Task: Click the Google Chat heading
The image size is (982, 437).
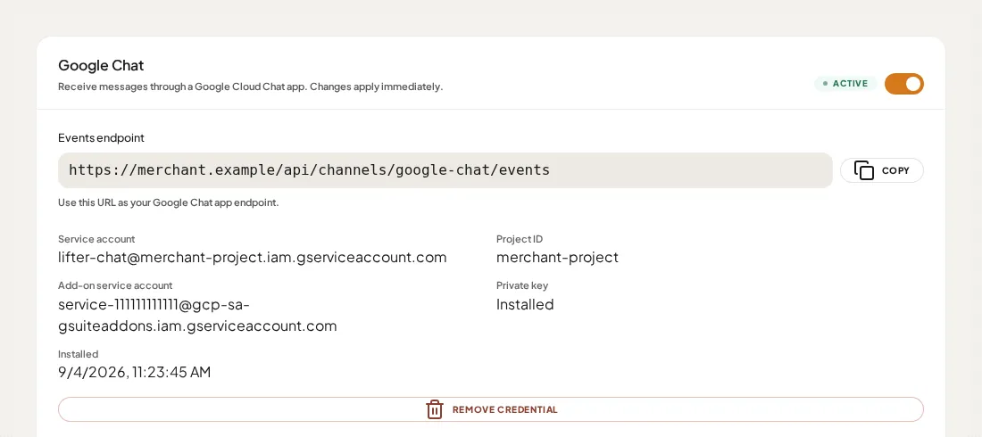Action: point(101,65)
